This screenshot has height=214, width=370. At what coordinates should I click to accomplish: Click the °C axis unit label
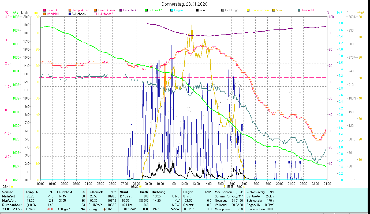pos(7,13)
